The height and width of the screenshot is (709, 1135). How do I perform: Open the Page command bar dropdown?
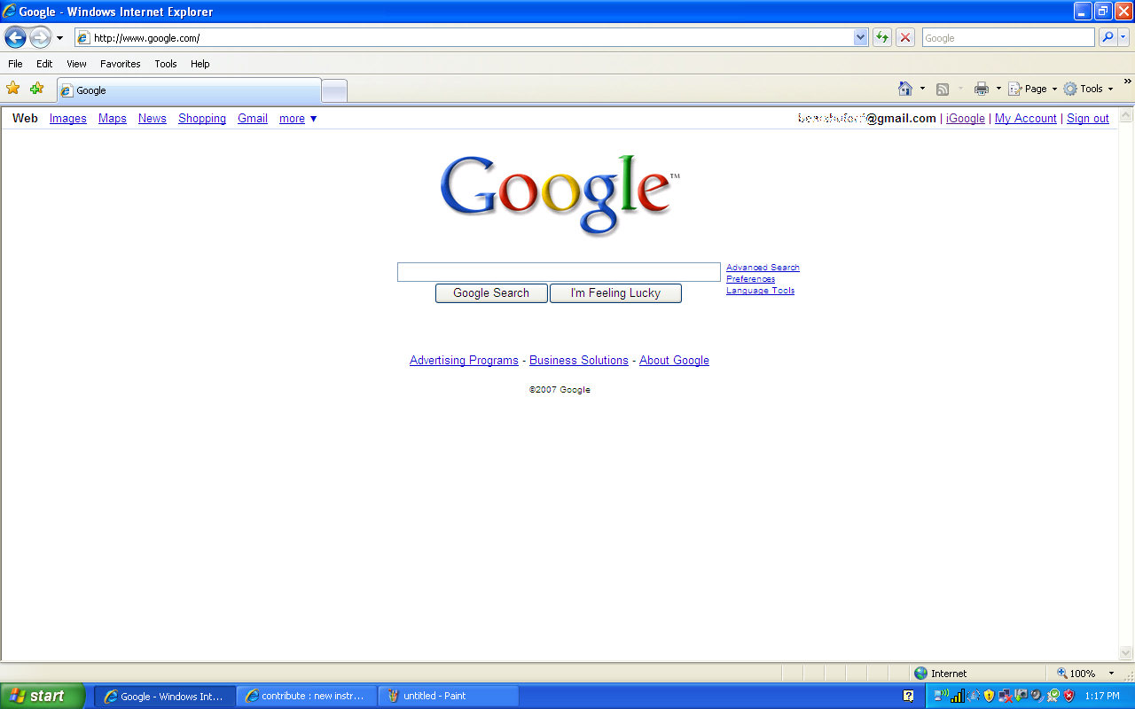pos(1033,89)
